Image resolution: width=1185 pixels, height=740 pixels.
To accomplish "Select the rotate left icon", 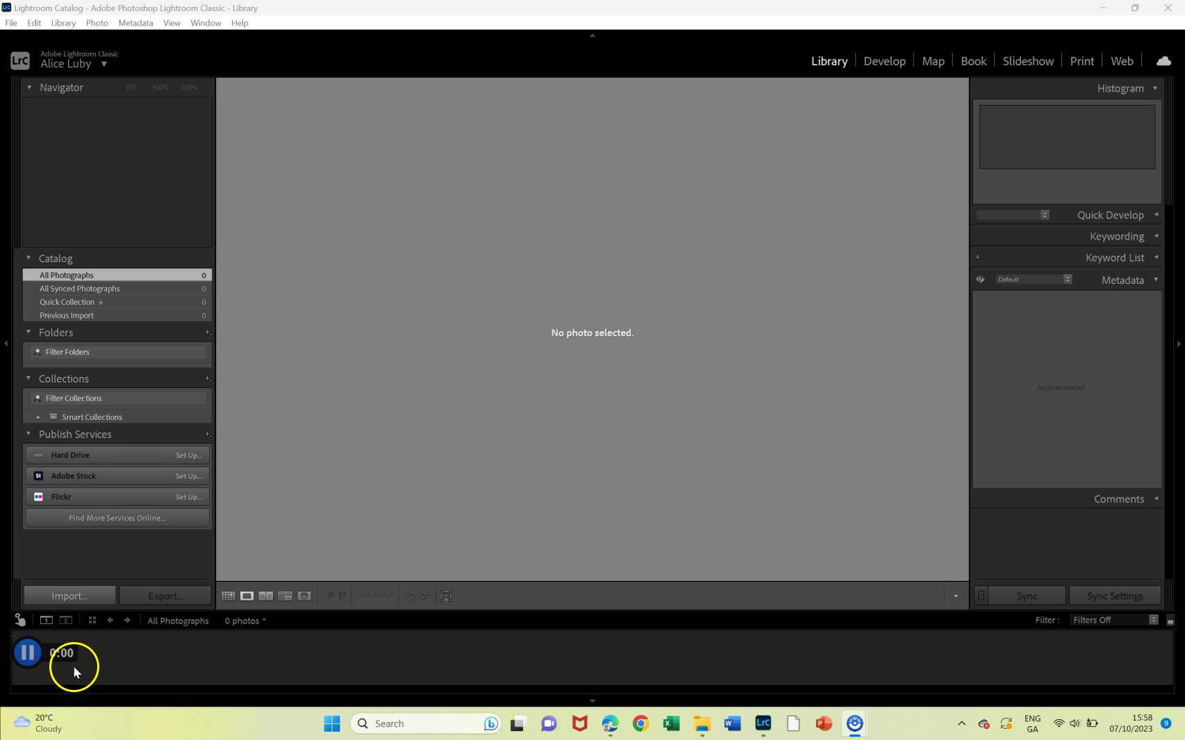I will [410, 596].
